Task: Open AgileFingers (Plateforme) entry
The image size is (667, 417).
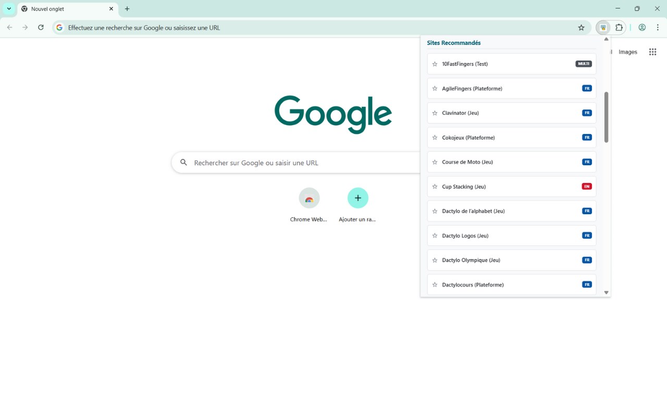Action: click(x=511, y=89)
